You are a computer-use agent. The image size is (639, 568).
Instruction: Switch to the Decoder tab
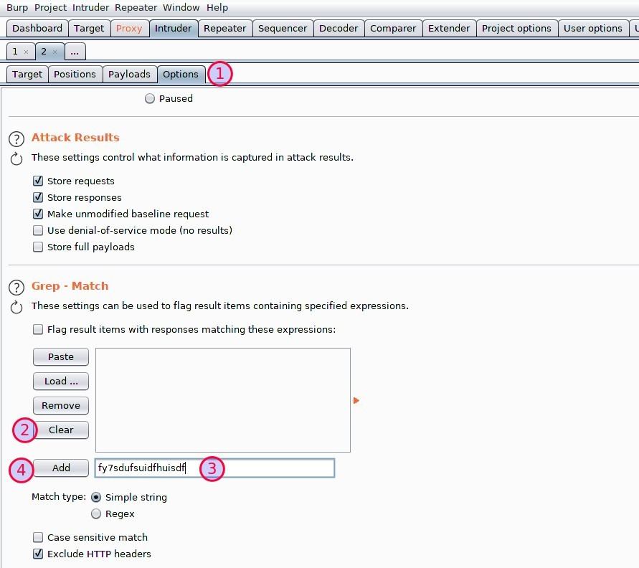click(x=339, y=29)
